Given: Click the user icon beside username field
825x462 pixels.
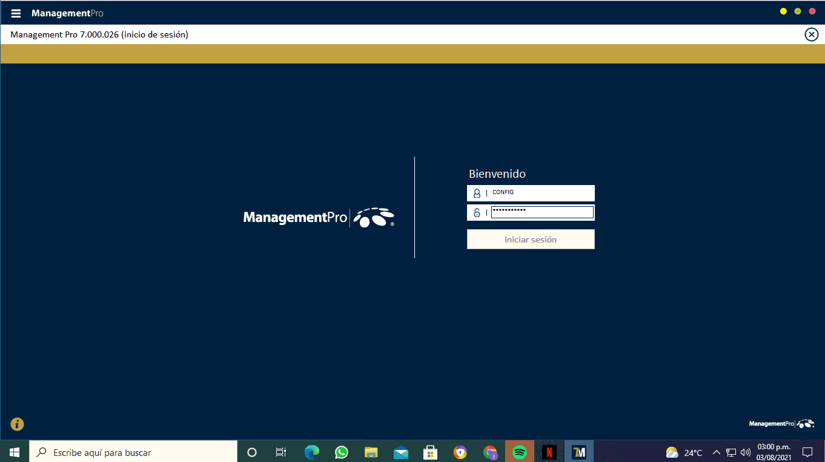Looking at the screenshot, I should (477, 194).
